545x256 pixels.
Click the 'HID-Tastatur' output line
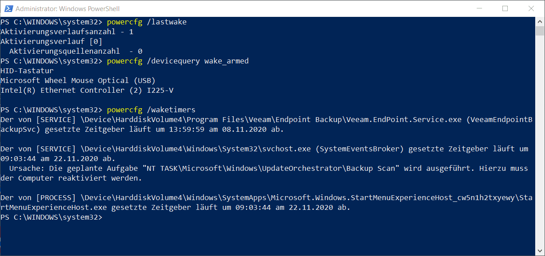[x=27, y=71]
